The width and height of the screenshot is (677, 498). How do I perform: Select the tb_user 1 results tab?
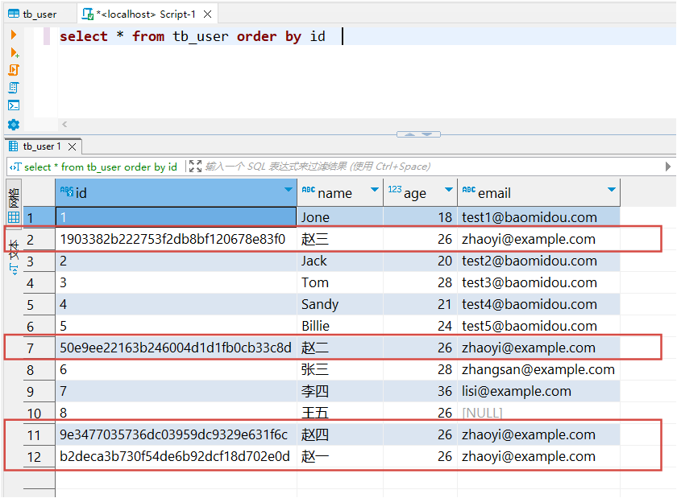pyautogui.click(x=42, y=146)
